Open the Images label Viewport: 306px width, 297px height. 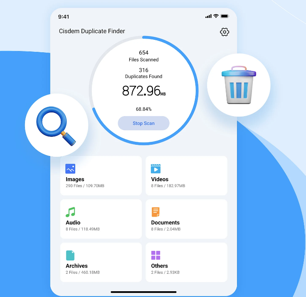[75, 179]
